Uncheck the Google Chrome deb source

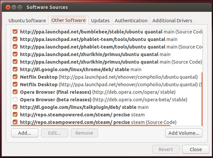15,69
